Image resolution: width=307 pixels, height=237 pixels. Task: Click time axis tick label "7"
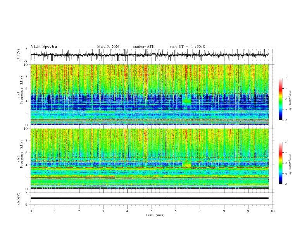point(200,211)
